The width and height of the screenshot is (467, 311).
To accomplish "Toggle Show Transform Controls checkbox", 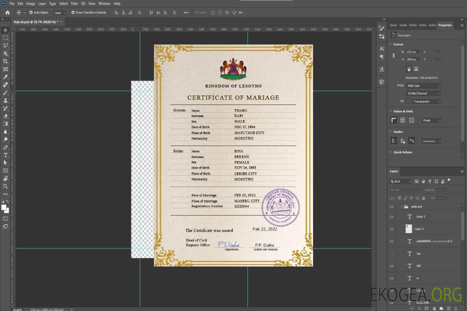I will tap(73, 13).
